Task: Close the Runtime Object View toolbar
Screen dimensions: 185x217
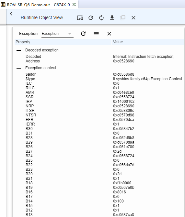Action: (x=133, y=18)
